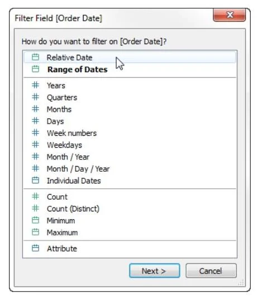This screenshot has height=297, width=258.
Task: Cancel the Filter Field dialog
Action: pos(211,271)
